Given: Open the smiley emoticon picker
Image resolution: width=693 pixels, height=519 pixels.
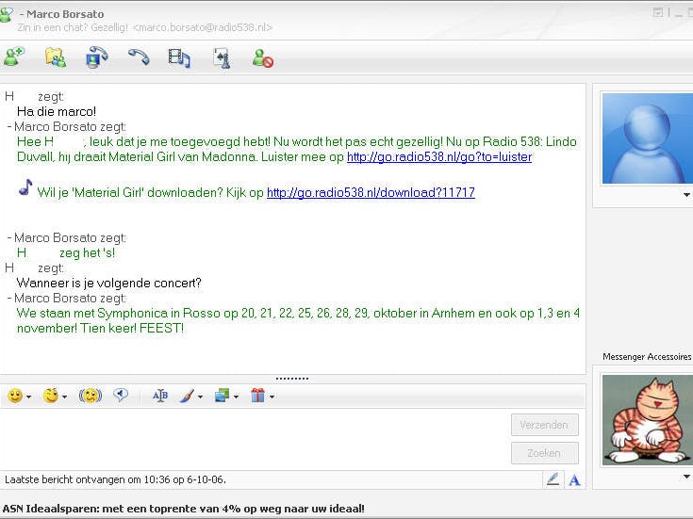Looking at the screenshot, I should (15, 396).
